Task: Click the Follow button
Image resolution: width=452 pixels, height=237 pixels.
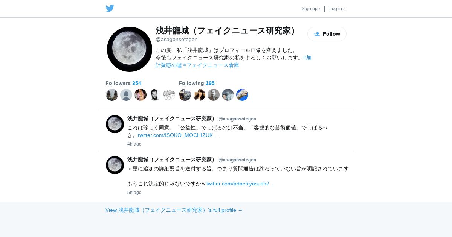Action: pyautogui.click(x=327, y=34)
